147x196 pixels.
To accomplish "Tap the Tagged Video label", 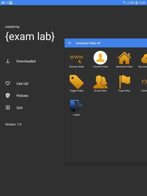I will 77,91.
